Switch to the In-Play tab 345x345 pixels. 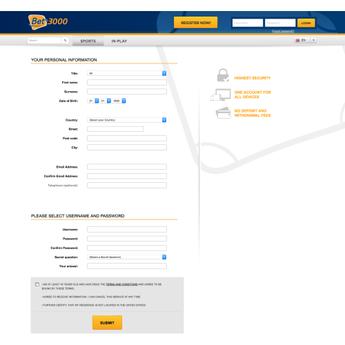pos(119,41)
